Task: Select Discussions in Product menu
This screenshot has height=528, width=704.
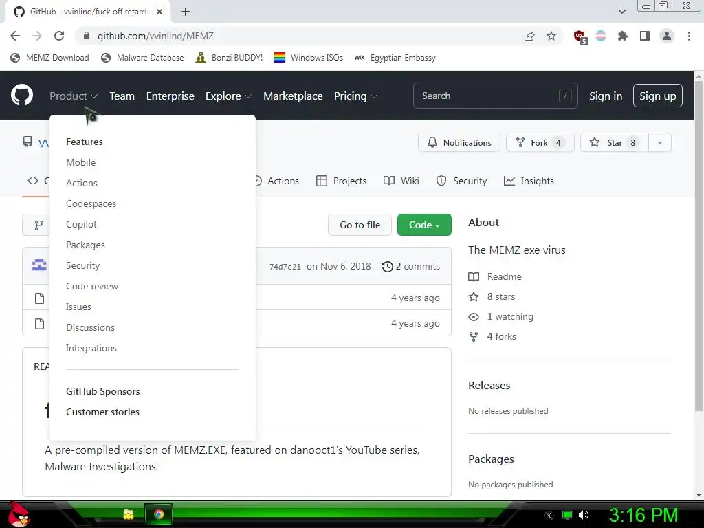Action: 90,328
